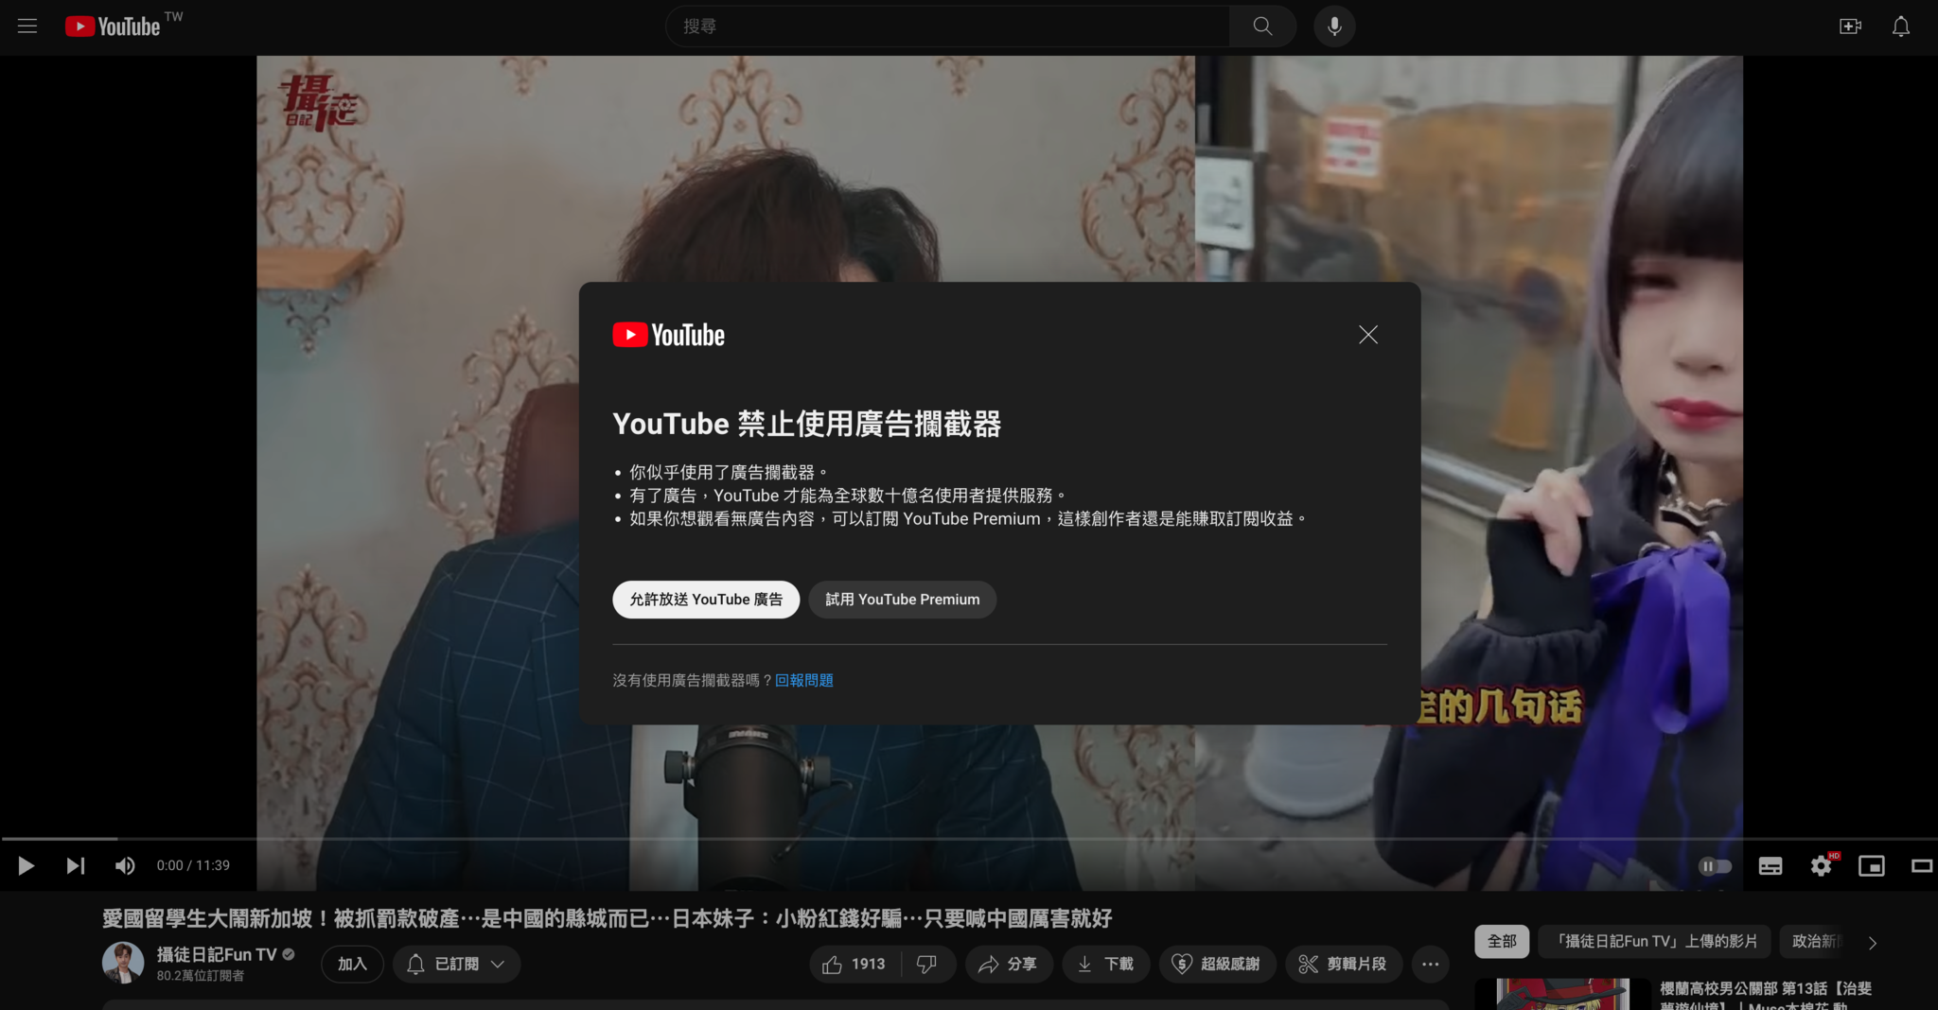This screenshot has height=1010, width=1938.
Task: Mute the video volume
Action: pyautogui.click(x=125, y=865)
